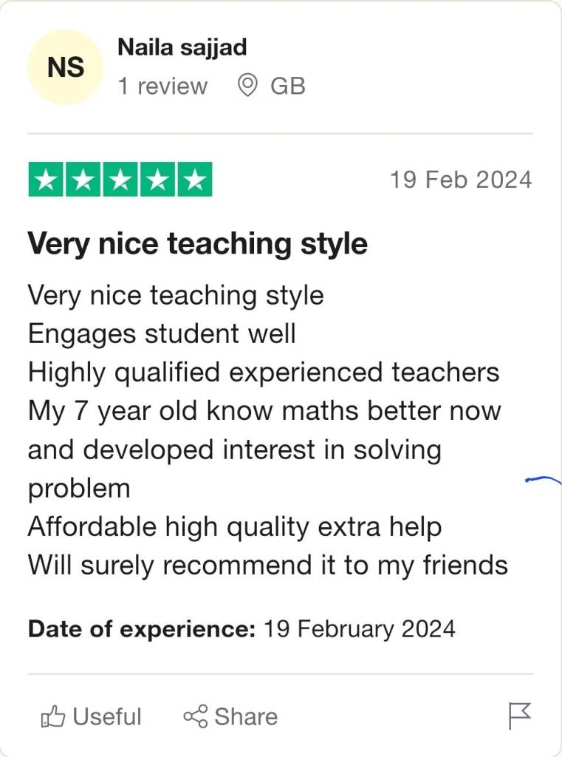Click the "Highly qualified experienced teachers" line

click(x=264, y=372)
